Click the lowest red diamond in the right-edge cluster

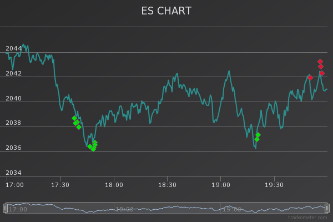[x=321, y=73]
